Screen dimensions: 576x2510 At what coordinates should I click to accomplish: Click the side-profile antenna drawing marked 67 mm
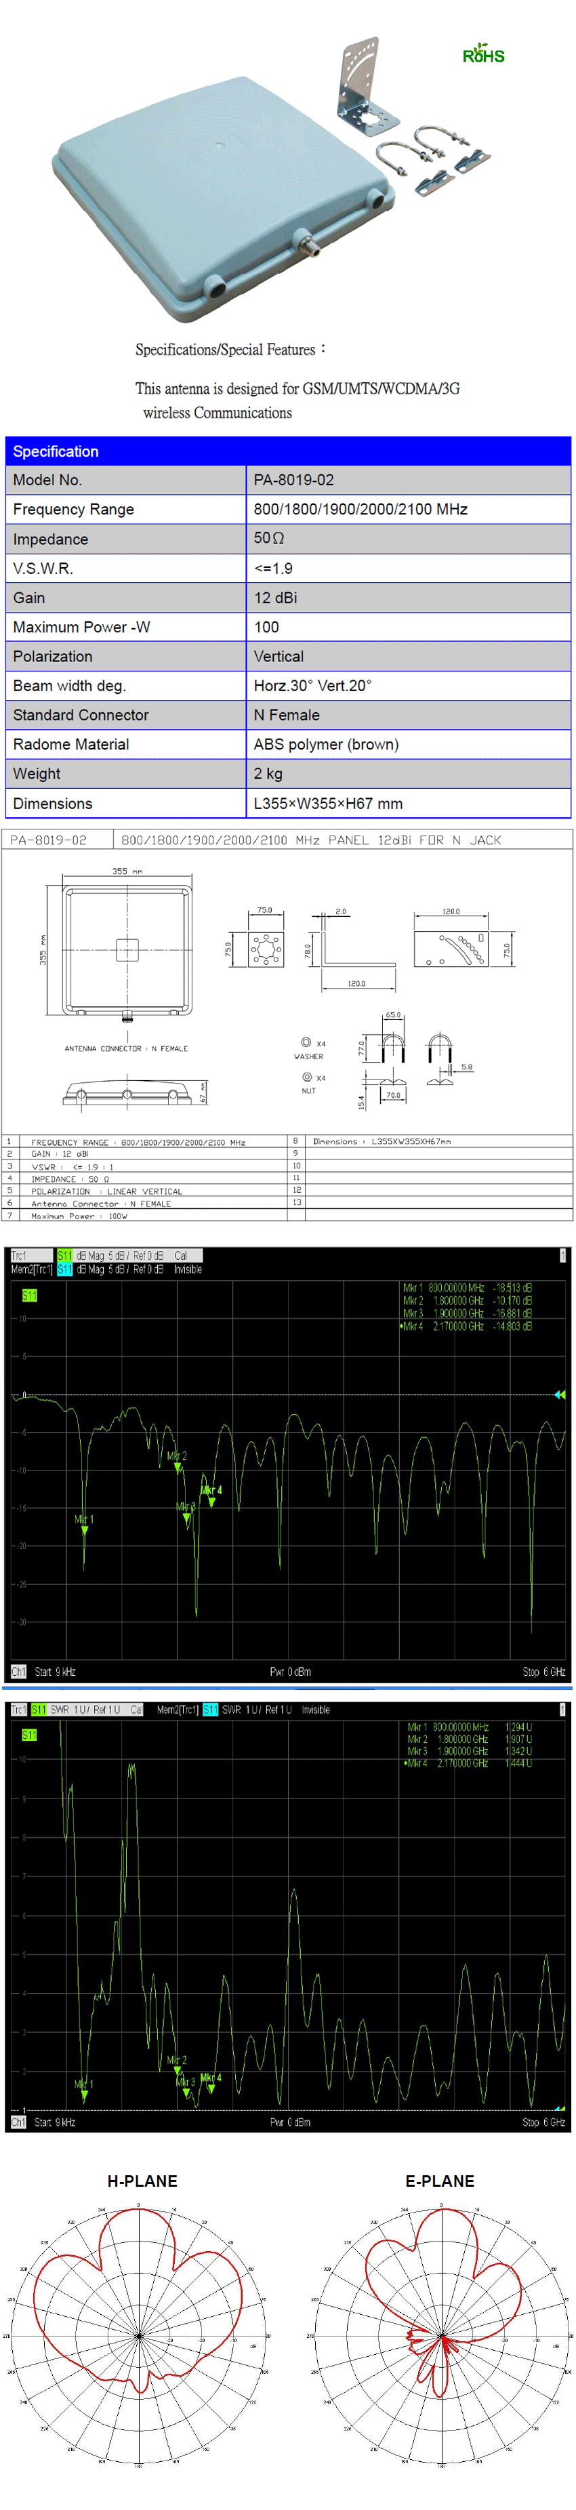(127, 1093)
